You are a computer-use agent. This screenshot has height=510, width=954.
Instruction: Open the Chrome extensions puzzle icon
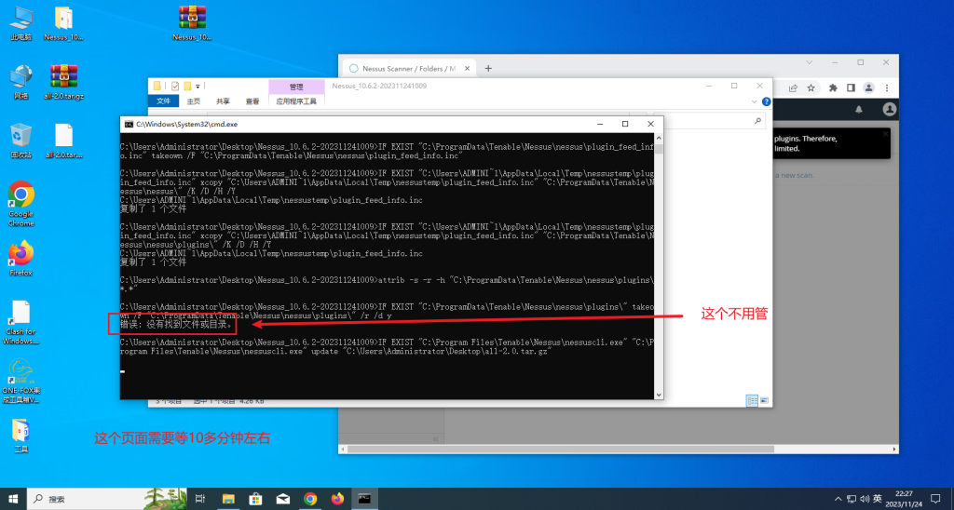pos(831,88)
